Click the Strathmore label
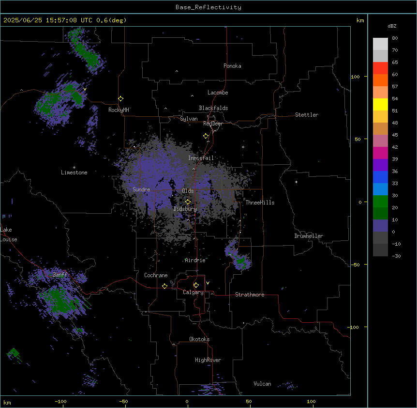The height and width of the screenshot is (408, 417). (x=250, y=295)
